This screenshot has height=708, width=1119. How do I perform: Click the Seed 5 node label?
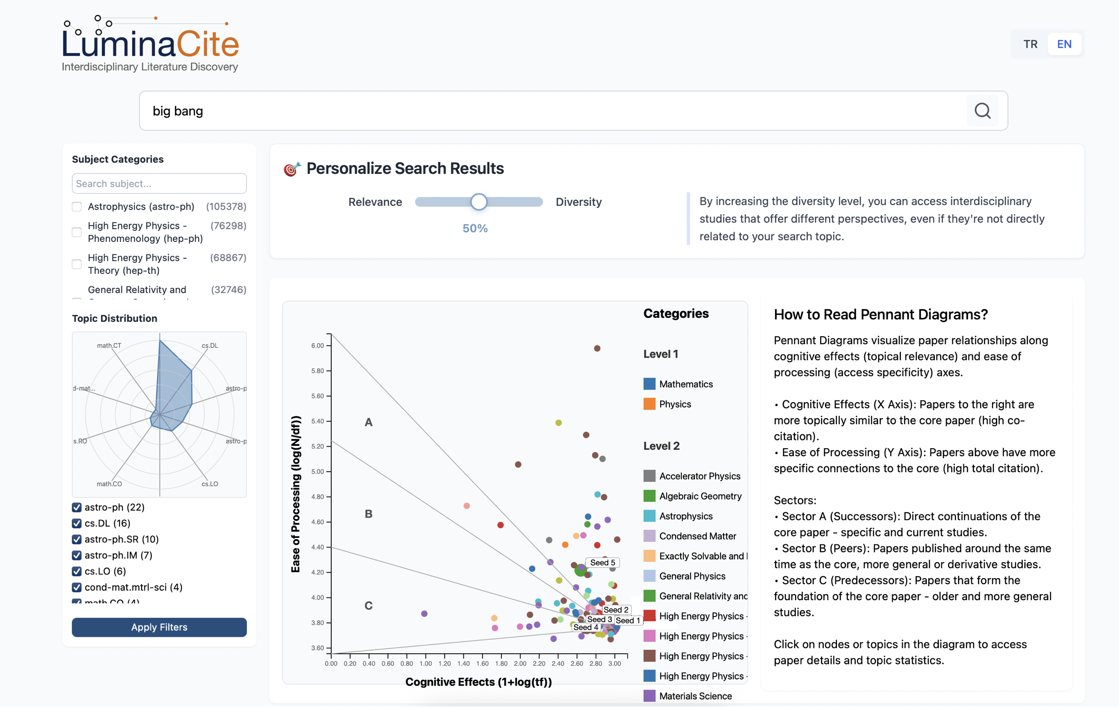tap(603, 563)
